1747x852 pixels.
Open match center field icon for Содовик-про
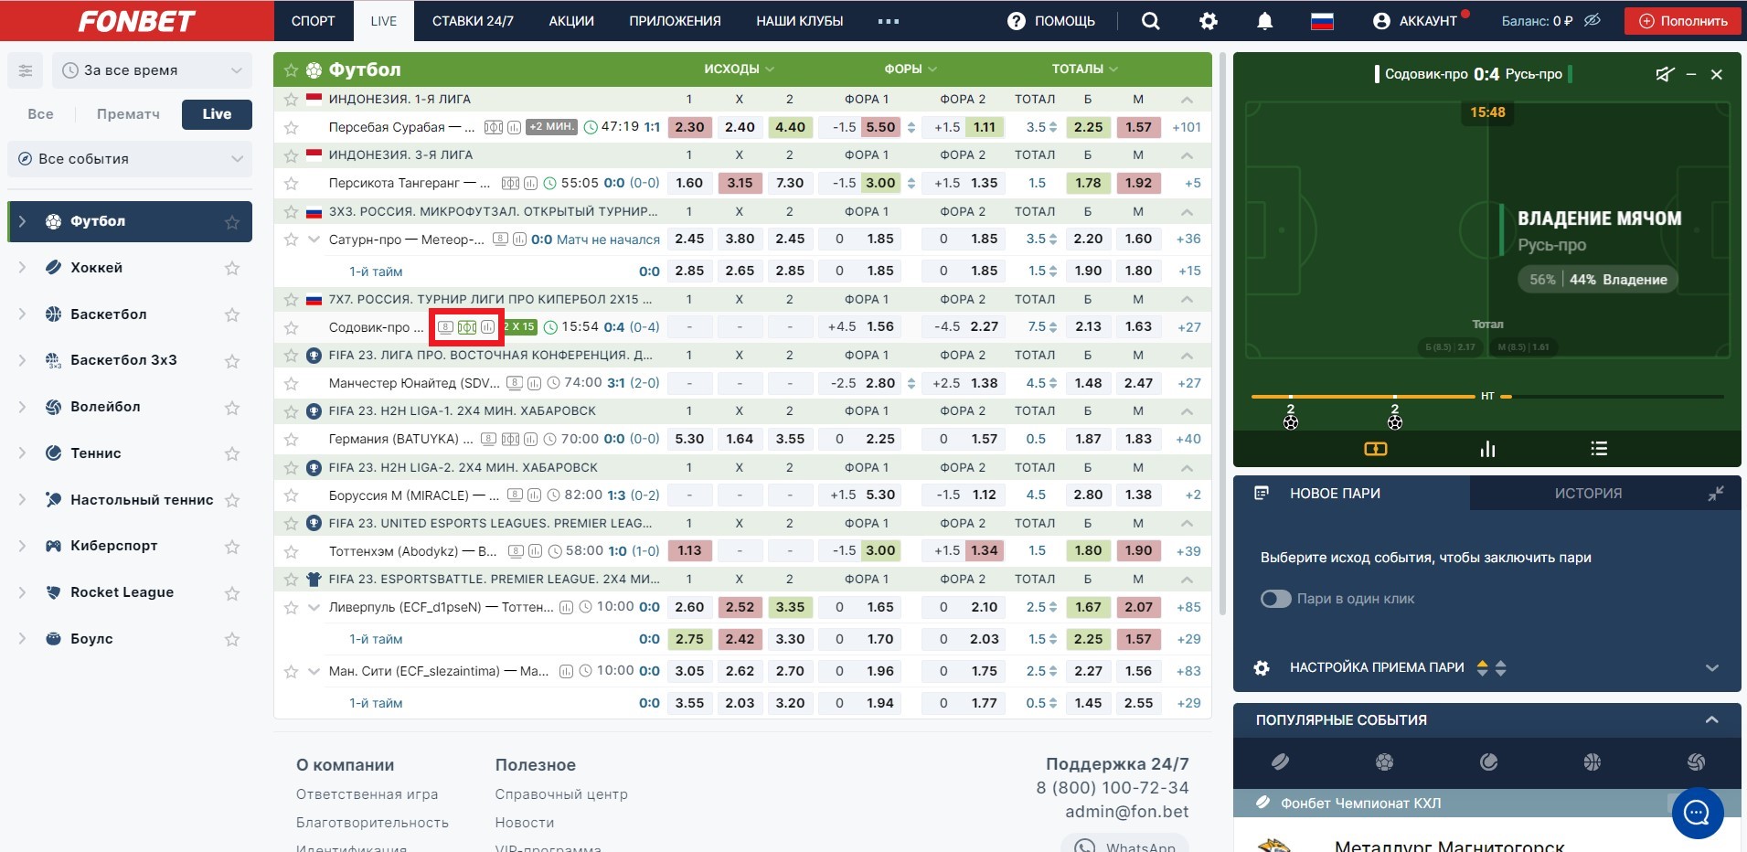click(x=467, y=327)
